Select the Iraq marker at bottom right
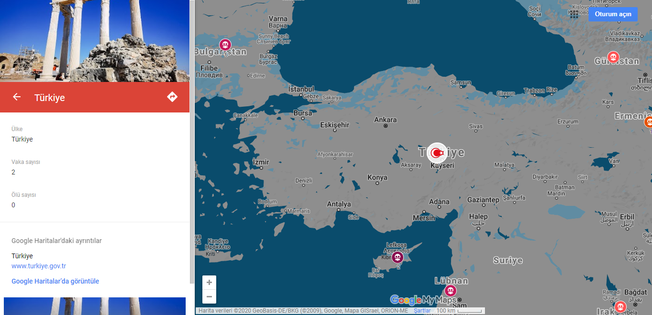 coord(620,306)
